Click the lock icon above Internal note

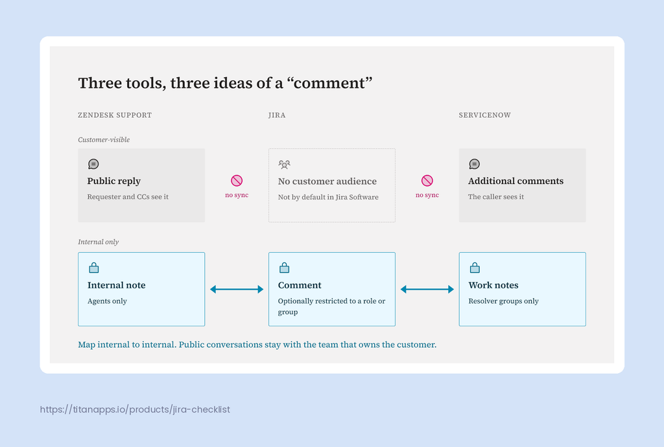93,268
